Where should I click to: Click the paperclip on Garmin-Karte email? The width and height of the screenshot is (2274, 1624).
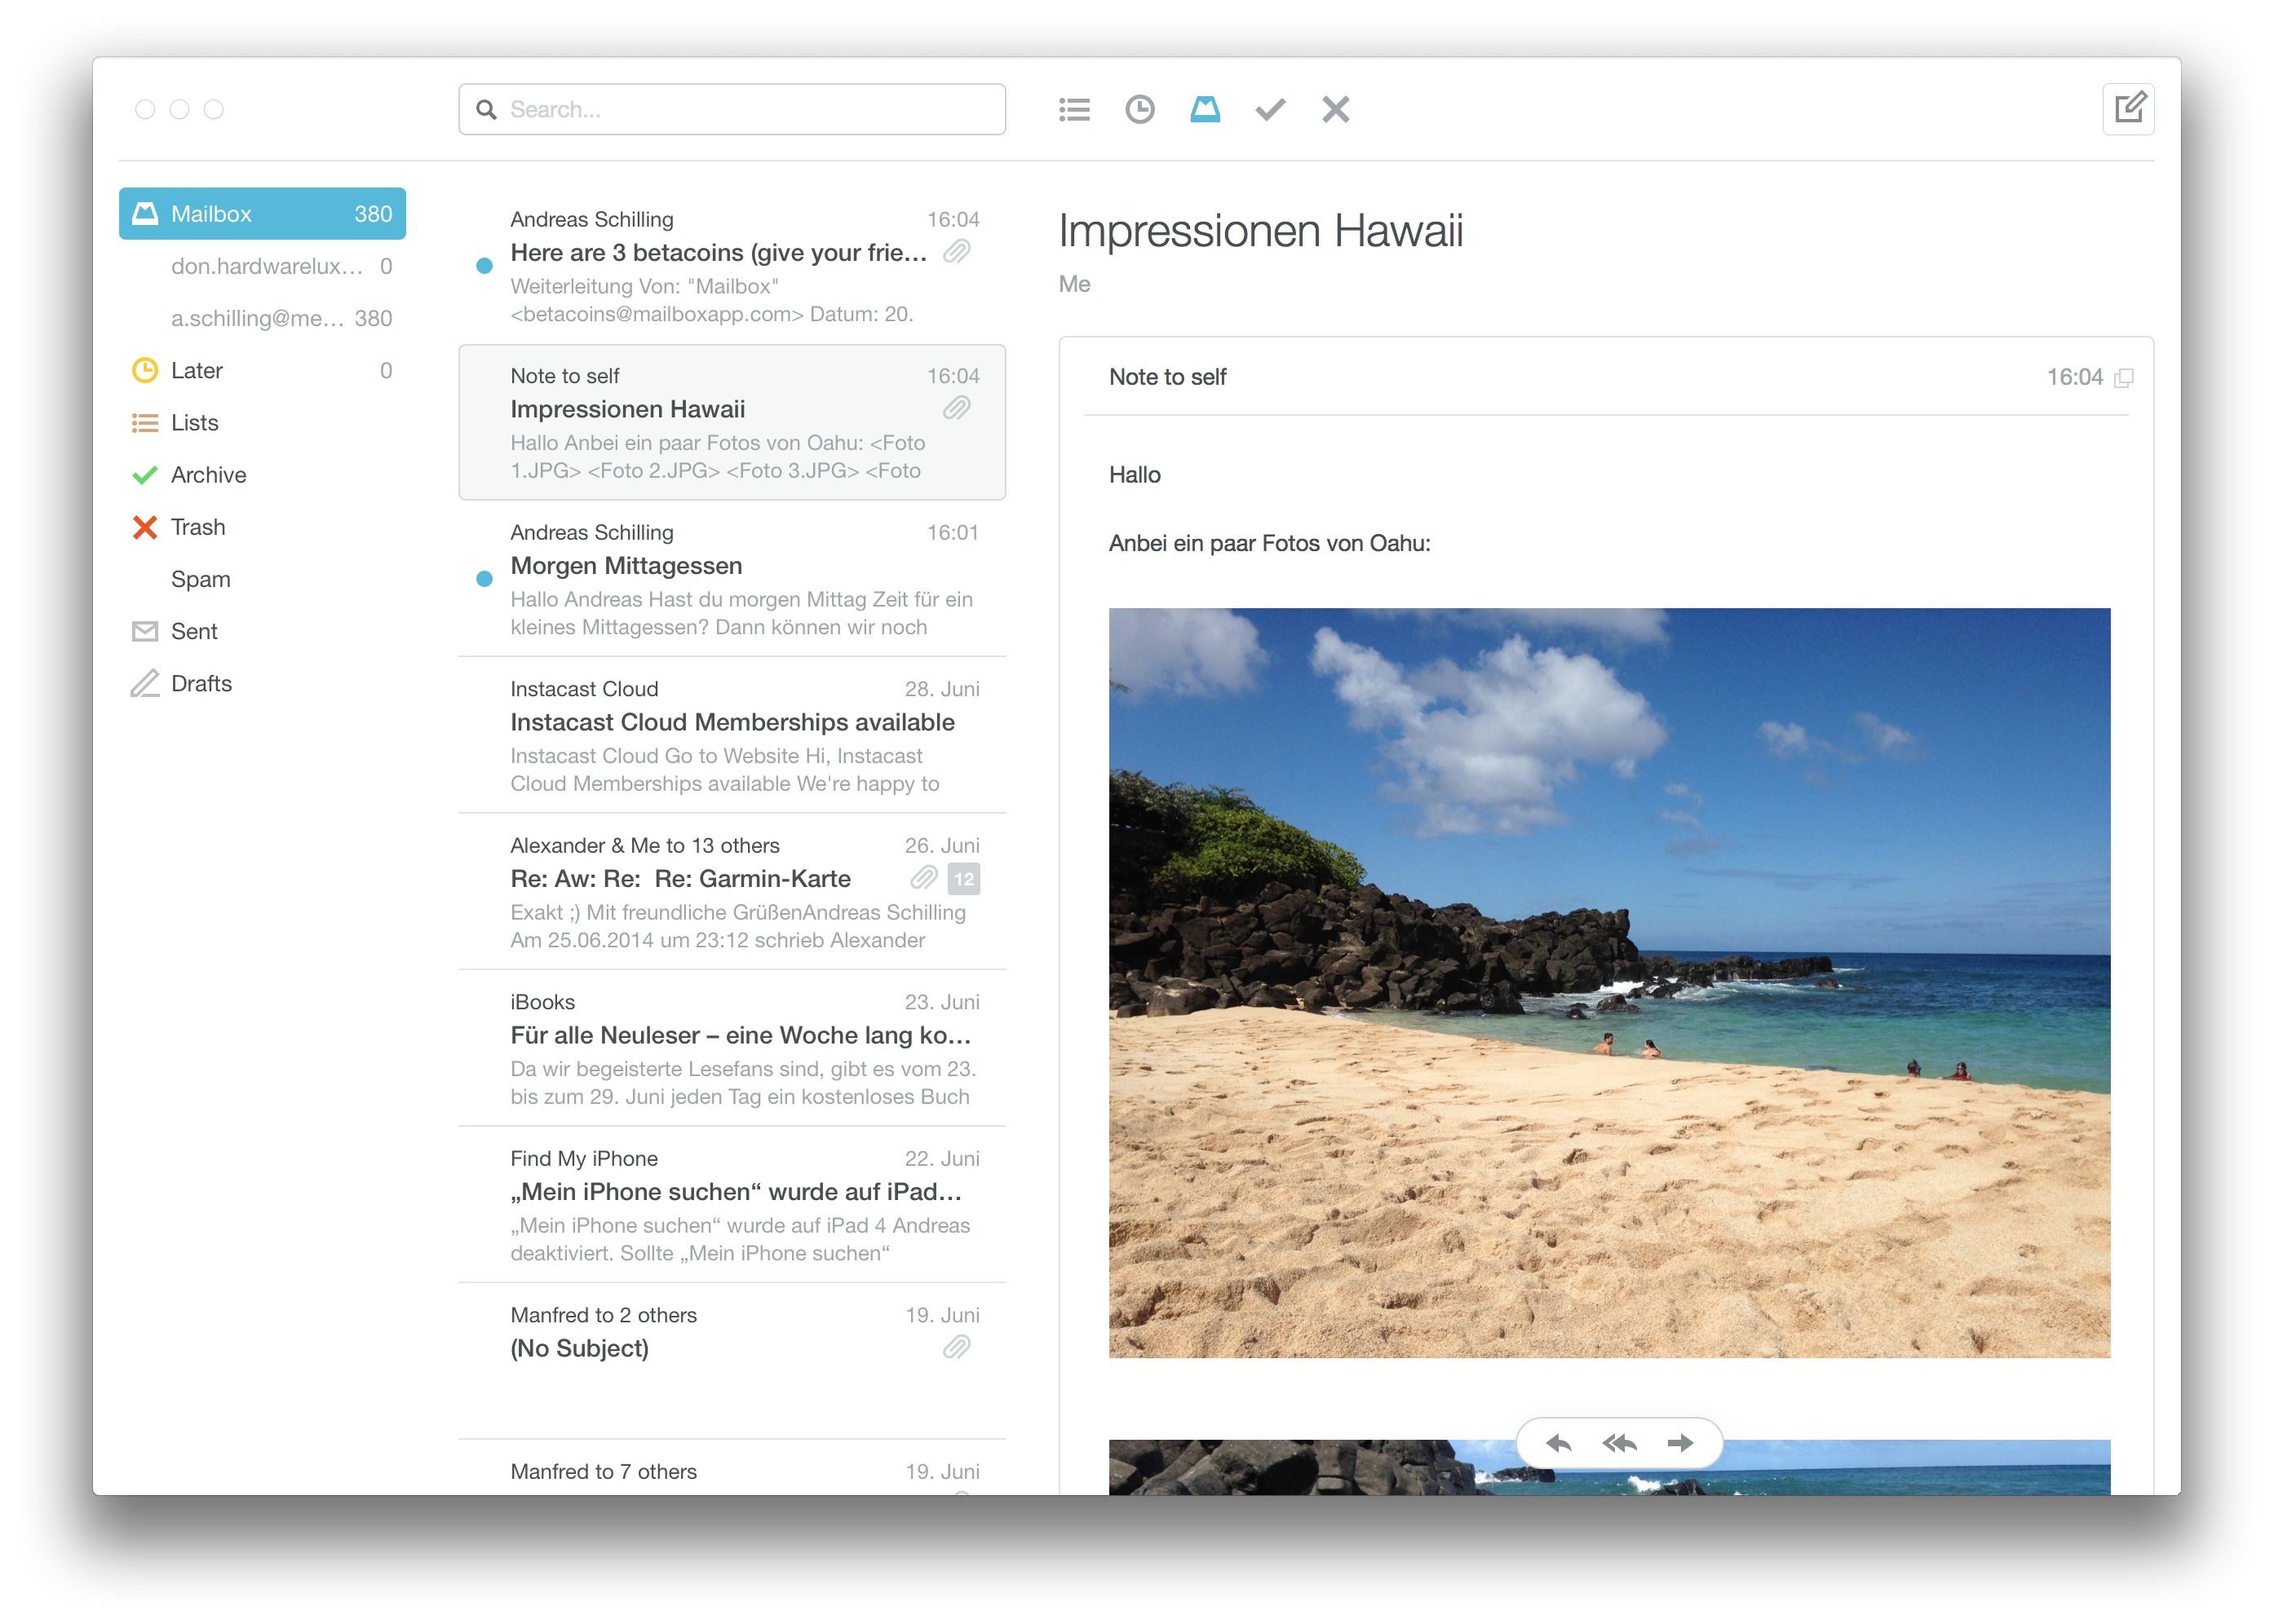point(923,878)
